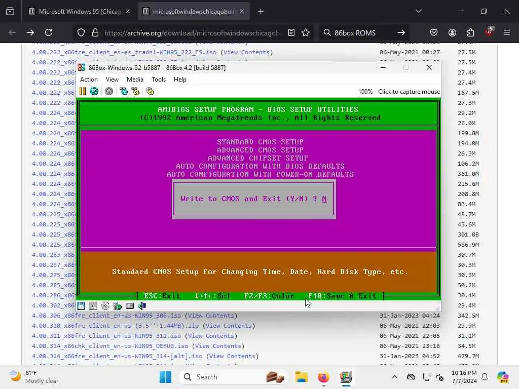Screen dimensions: 519x389
Task: Open the Pocket save icon
Action: (434, 32)
